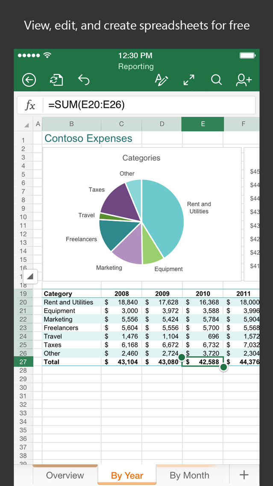Expand to full screen view
The image size is (273, 486).
[x=189, y=80]
